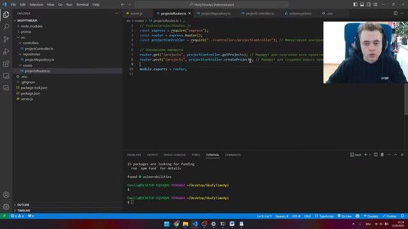Collapse the routes folder
Screen dimensions: 408x229
[x=27, y=66]
